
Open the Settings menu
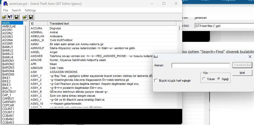click(30, 10)
